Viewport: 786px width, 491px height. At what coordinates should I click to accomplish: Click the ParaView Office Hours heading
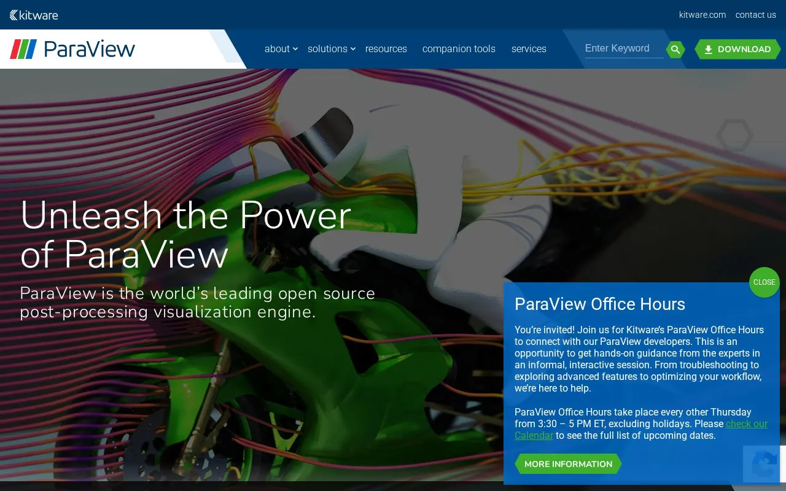click(x=600, y=304)
